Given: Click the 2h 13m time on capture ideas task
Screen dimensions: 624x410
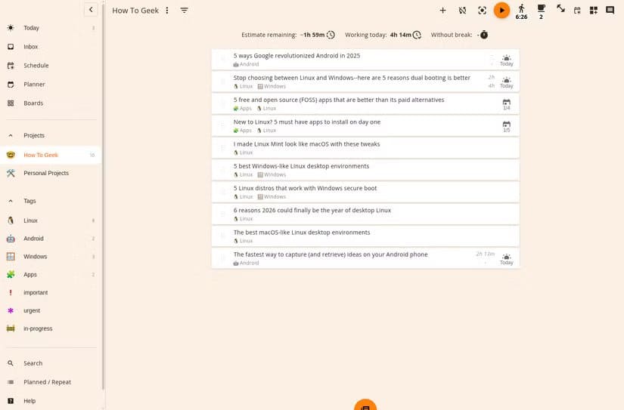Looking at the screenshot, I should click(x=485, y=254).
